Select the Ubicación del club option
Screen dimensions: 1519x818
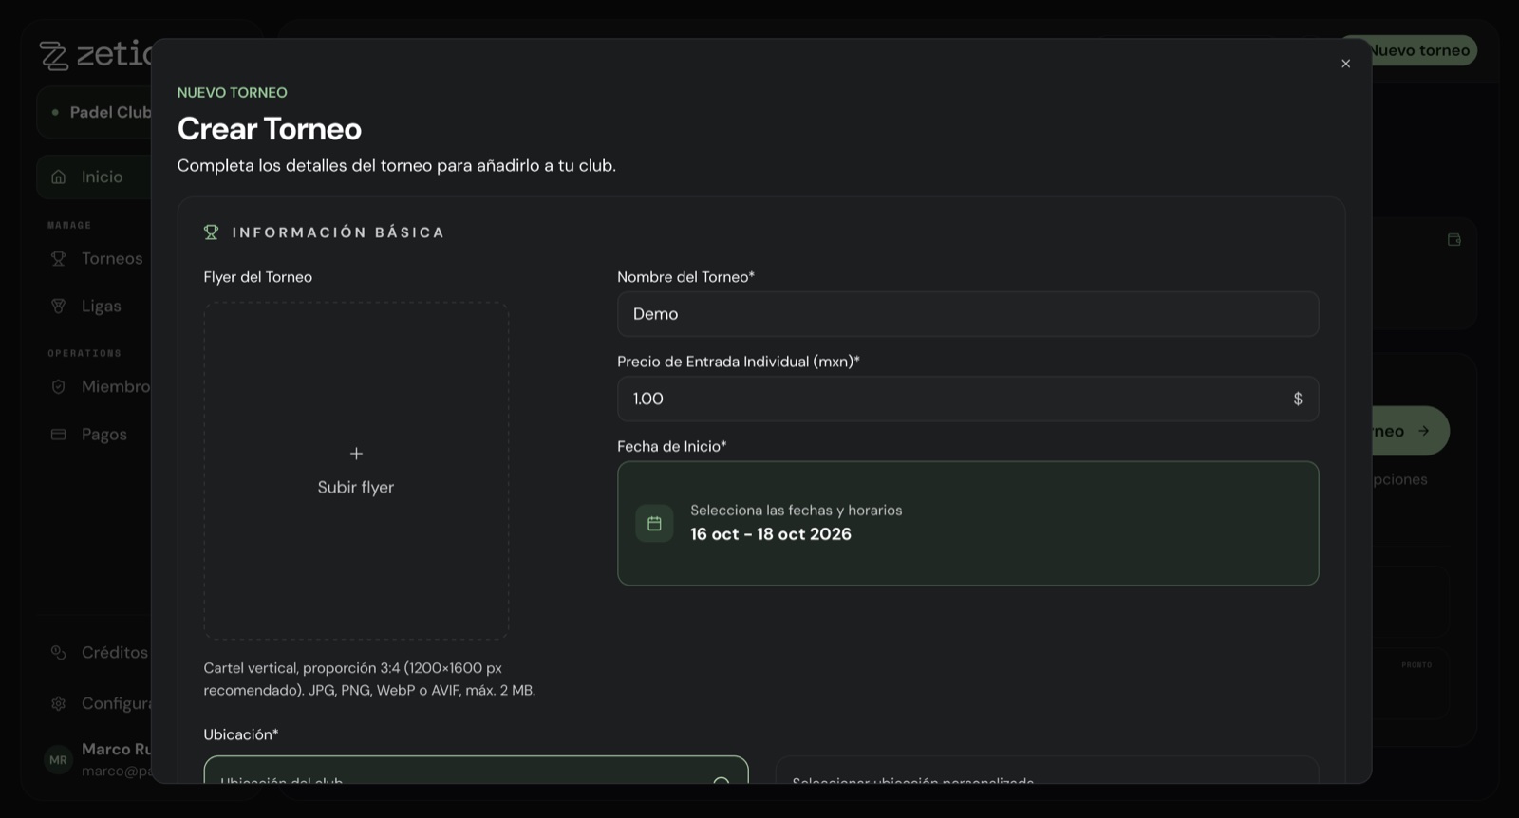click(x=476, y=770)
